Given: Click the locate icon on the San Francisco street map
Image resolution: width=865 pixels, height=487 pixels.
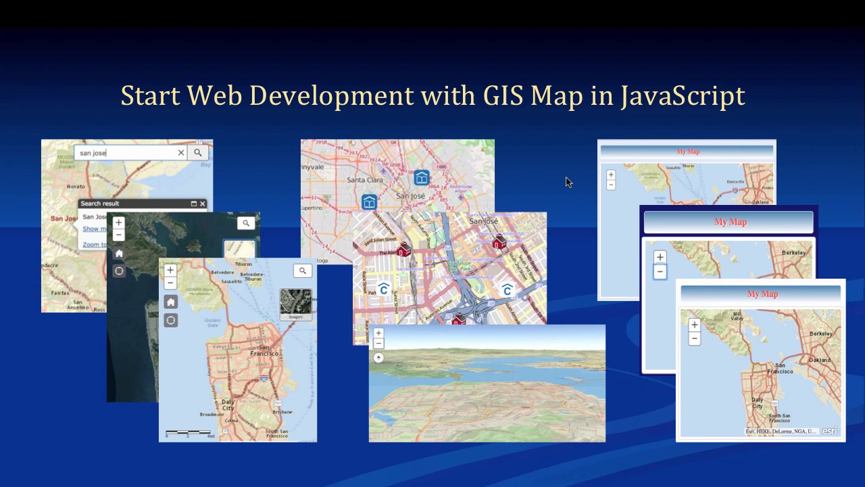Looking at the screenshot, I should [171, 321].
